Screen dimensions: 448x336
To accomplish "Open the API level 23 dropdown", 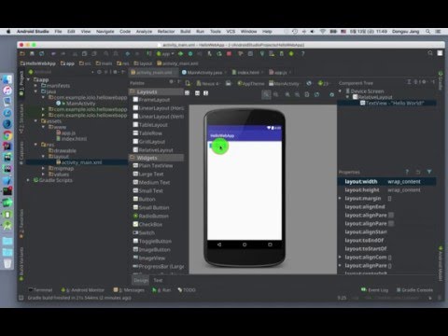I will click(324, 83).
